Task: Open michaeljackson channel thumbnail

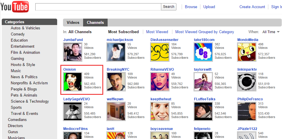Action: click(116, 52)
